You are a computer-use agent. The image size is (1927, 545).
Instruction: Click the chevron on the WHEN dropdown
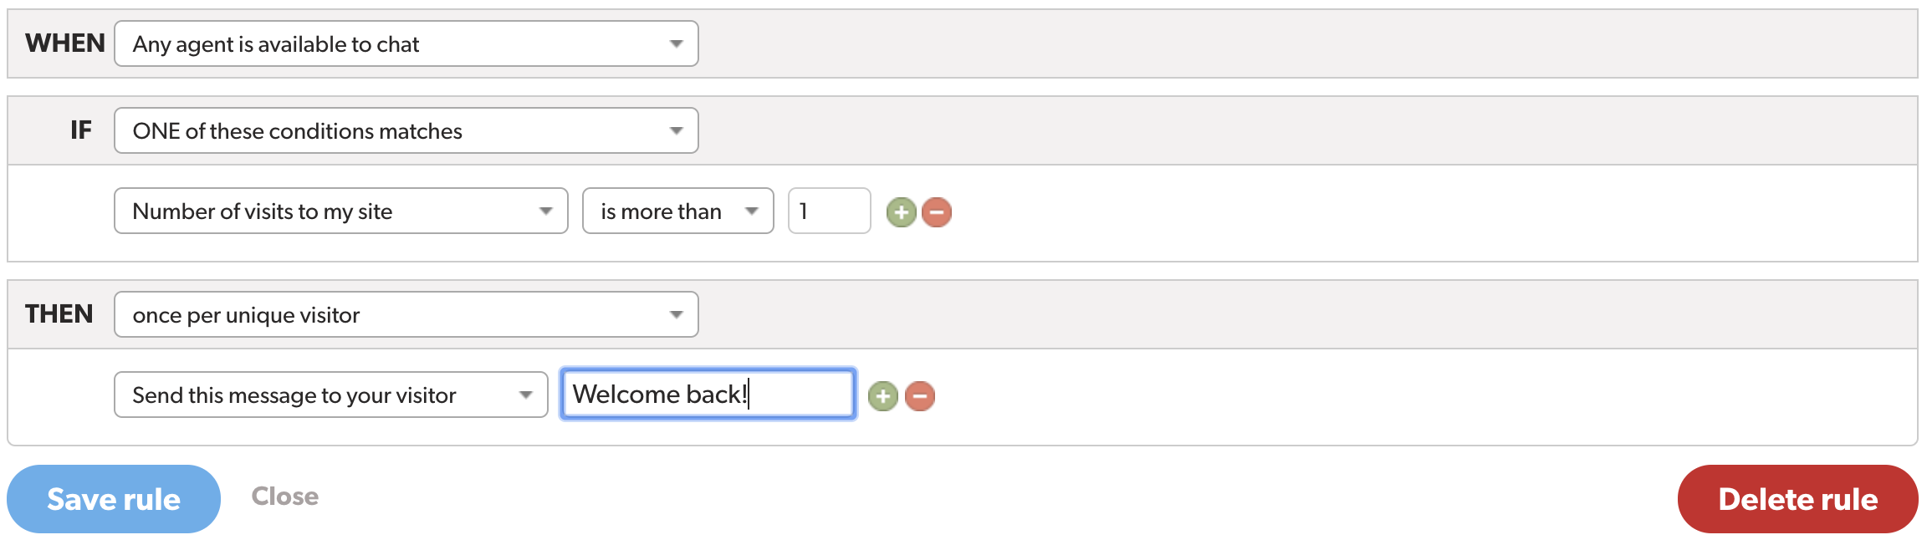click(676, 43)
